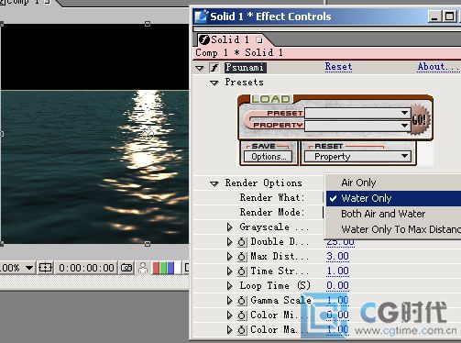461x343 pixels.
Task: Pick Both Air and Water option
Action: tap(393, 214)
